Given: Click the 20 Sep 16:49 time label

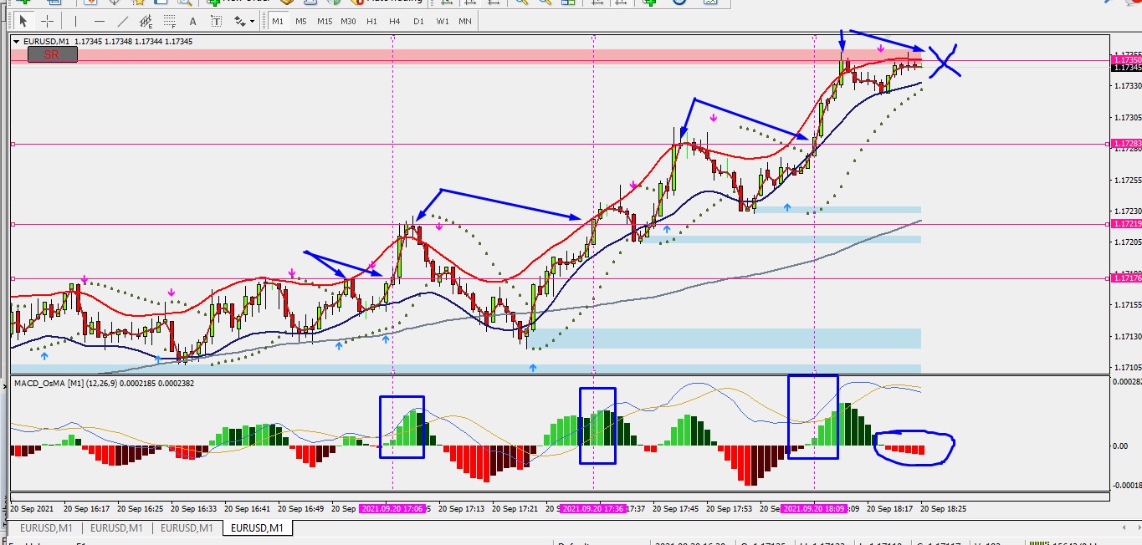Looking at the screenshot, I should (301, 508).
